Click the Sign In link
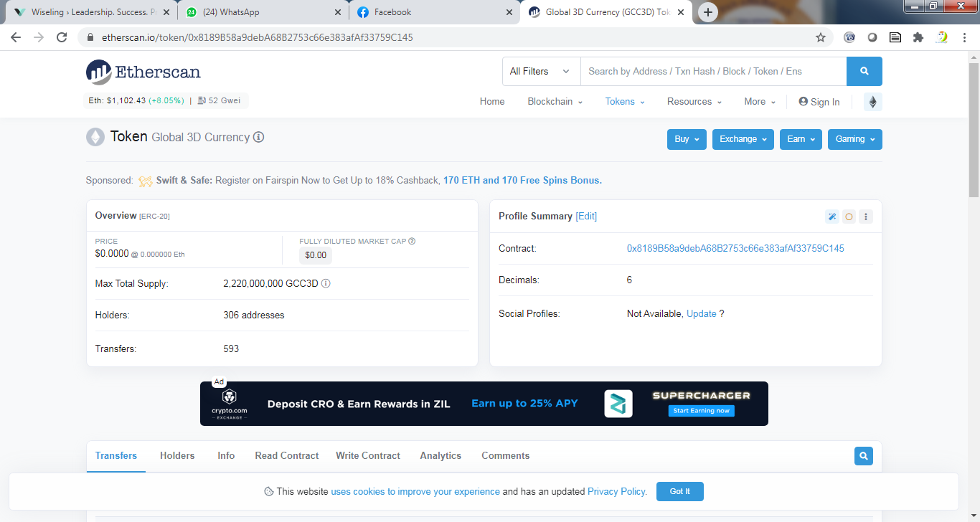980x522 pixels. point(819,102)
